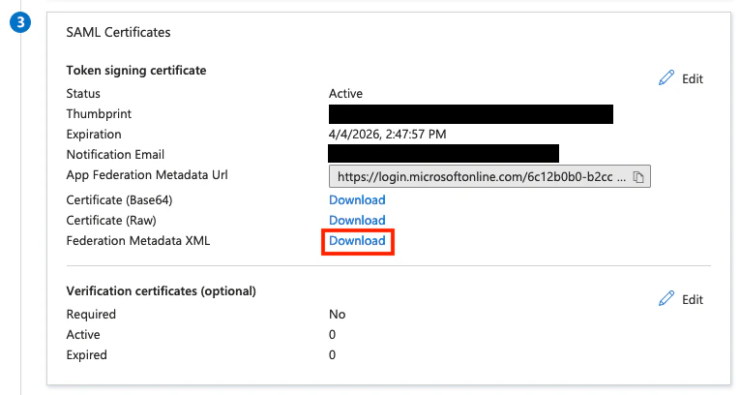Click the Federation Metadata XML label
Screen dimensions: 740x395
[x=137, y=240]
